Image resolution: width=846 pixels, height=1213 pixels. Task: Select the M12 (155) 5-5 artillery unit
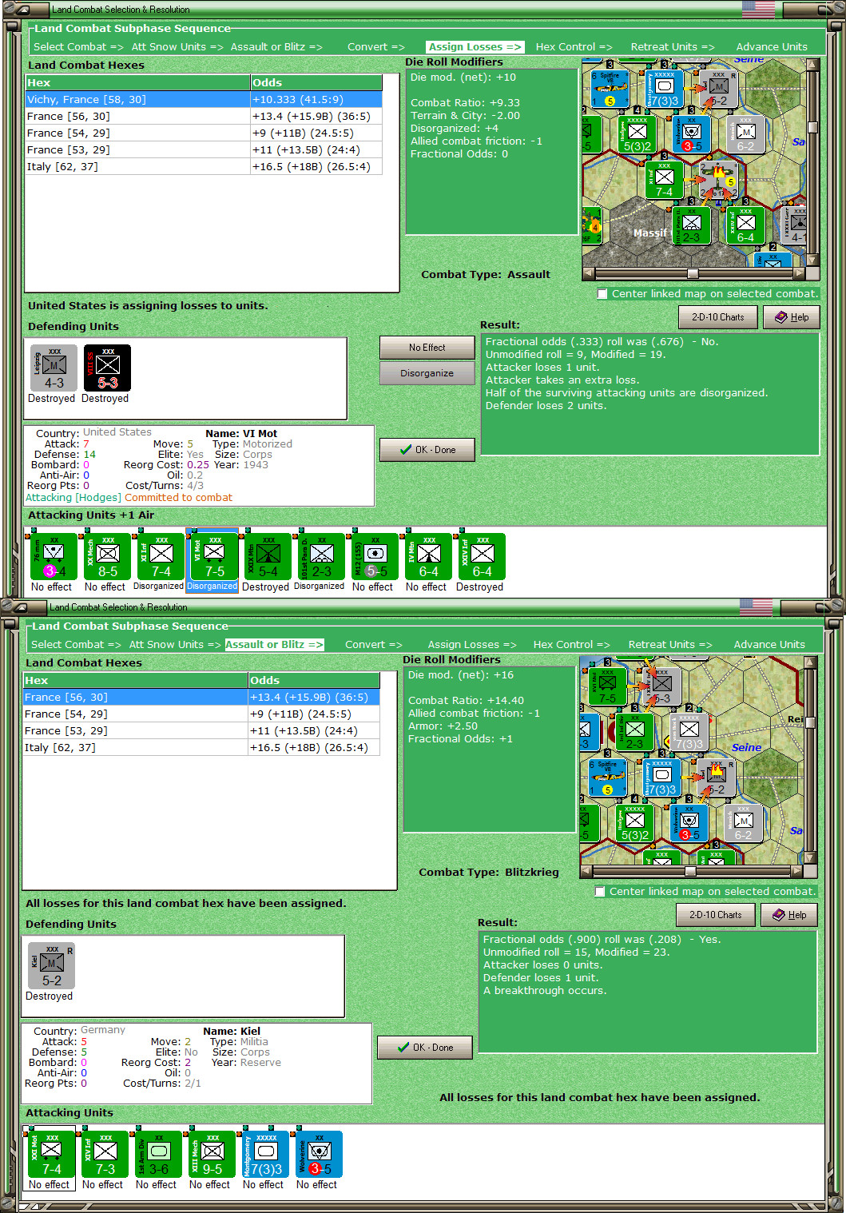[375, 556]
